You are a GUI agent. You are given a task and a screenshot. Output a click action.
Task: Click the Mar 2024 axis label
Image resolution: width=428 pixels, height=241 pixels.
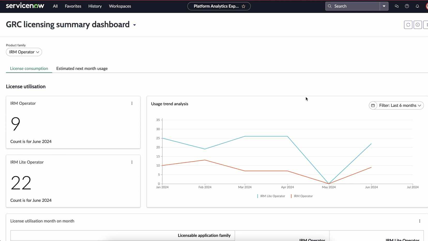[x=245, y=187]
